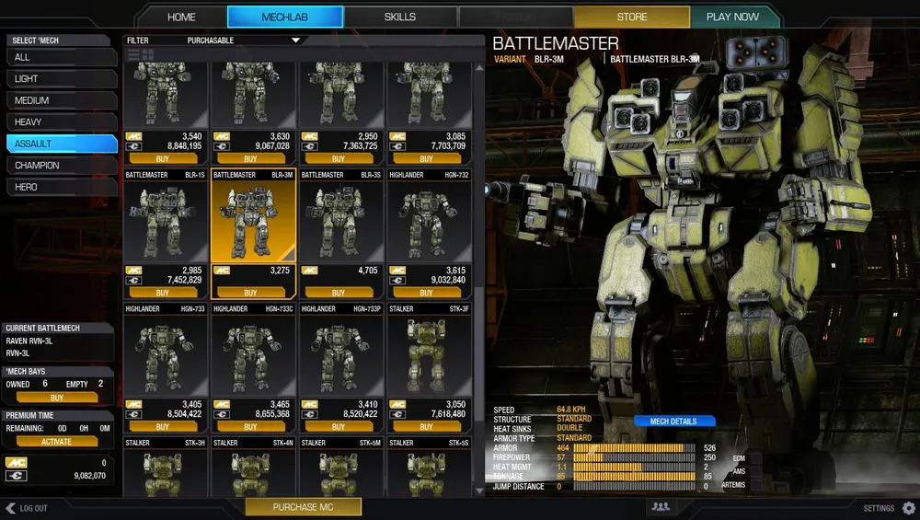The width and height of the screenshot is (920, 520).
Task: Click the C-Bills icon beside 8,848,195
Action: (133, 146)
